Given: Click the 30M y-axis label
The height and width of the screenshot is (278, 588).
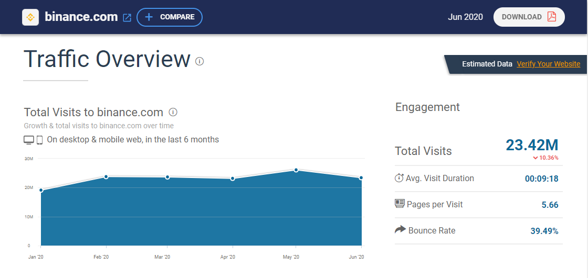Looking at the screenshot, I should (x=29, y=159).
